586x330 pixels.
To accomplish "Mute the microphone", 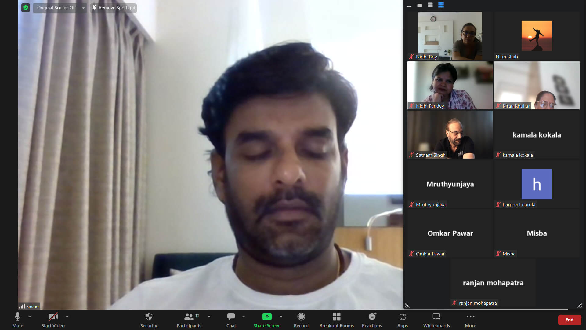I will point(17,320).
